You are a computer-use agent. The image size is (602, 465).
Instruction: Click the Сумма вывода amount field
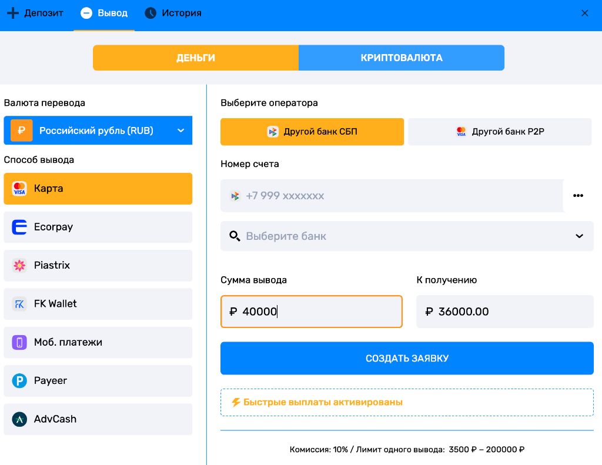click(x=312, y=312)
